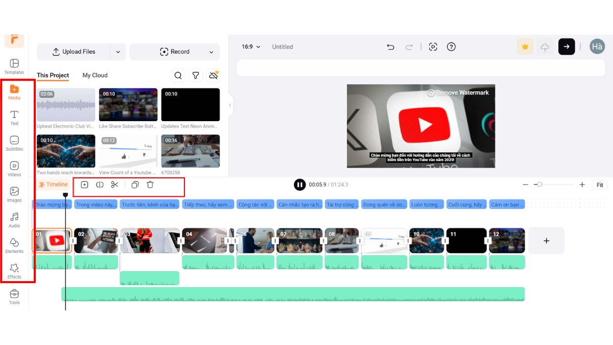Click the timeline playhead marker
The height and width of the screenshot is (345, 613).
pyautogui.click(x=65, y=195)
